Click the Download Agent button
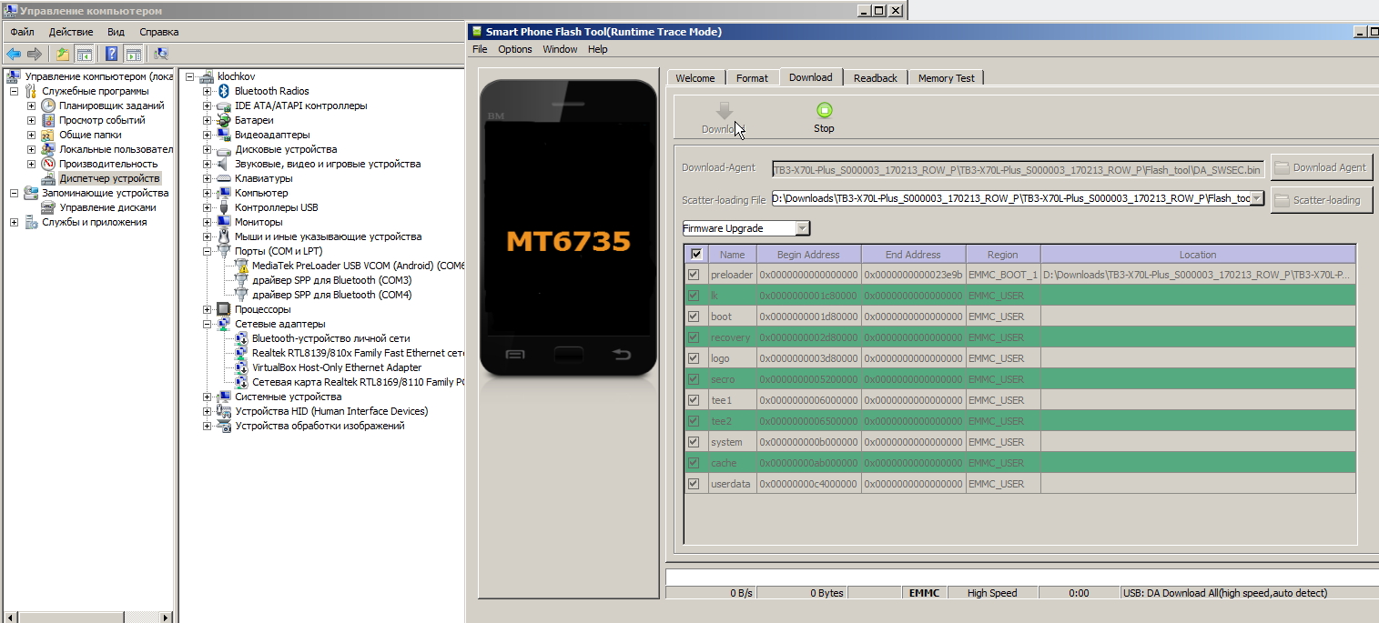The height and width of the screenshot is (623, 1379). coord(1320,167)
